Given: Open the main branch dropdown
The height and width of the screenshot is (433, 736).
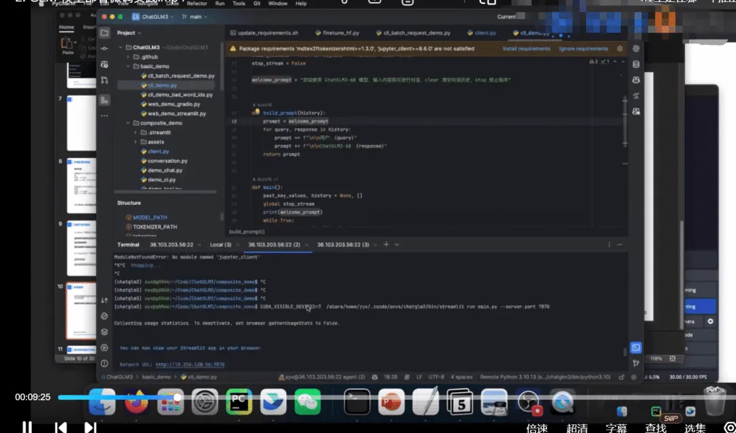Looking at the screenshot, I should (x=194, y=16).
